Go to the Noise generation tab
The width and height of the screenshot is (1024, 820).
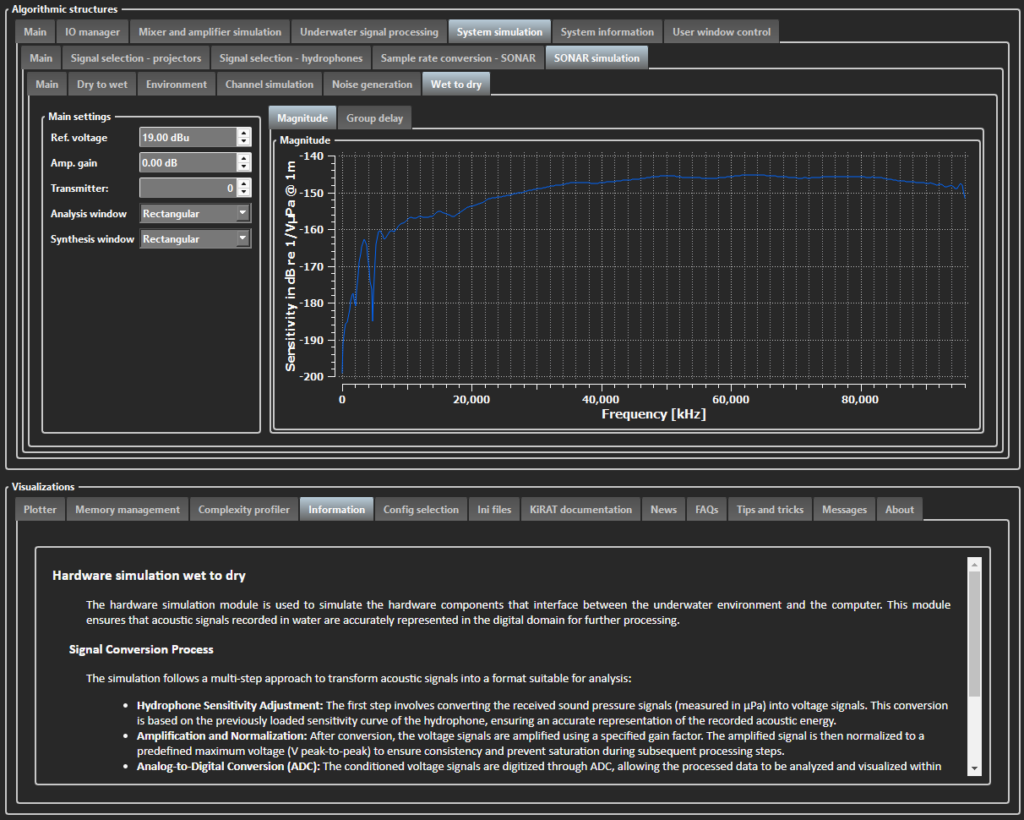tap(372, 85)
